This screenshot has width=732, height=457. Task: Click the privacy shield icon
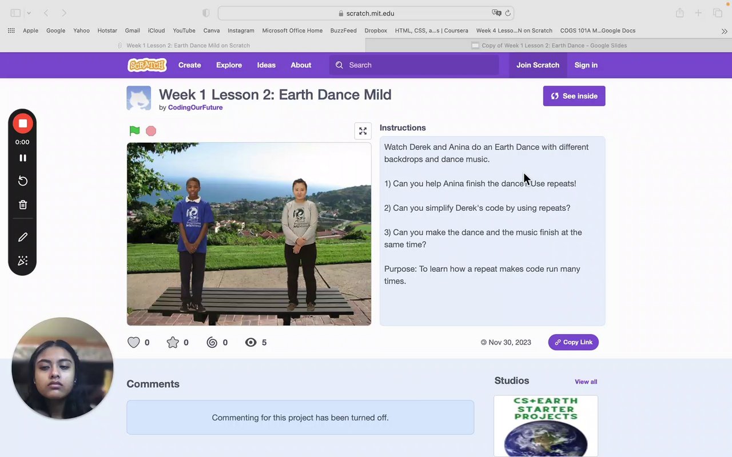[x=206, y=13]
